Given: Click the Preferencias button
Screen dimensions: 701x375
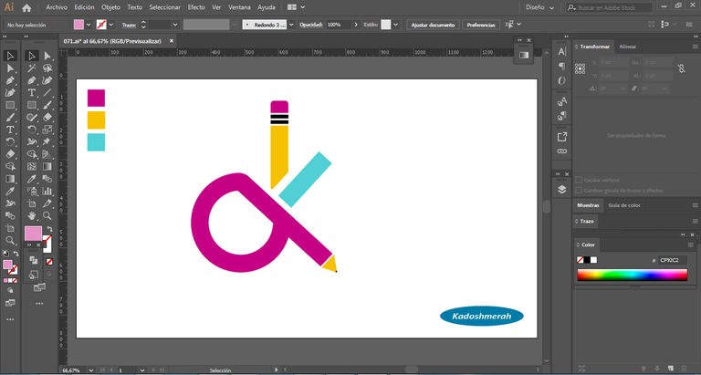Looking at the screenshot, I should point(481,25).
